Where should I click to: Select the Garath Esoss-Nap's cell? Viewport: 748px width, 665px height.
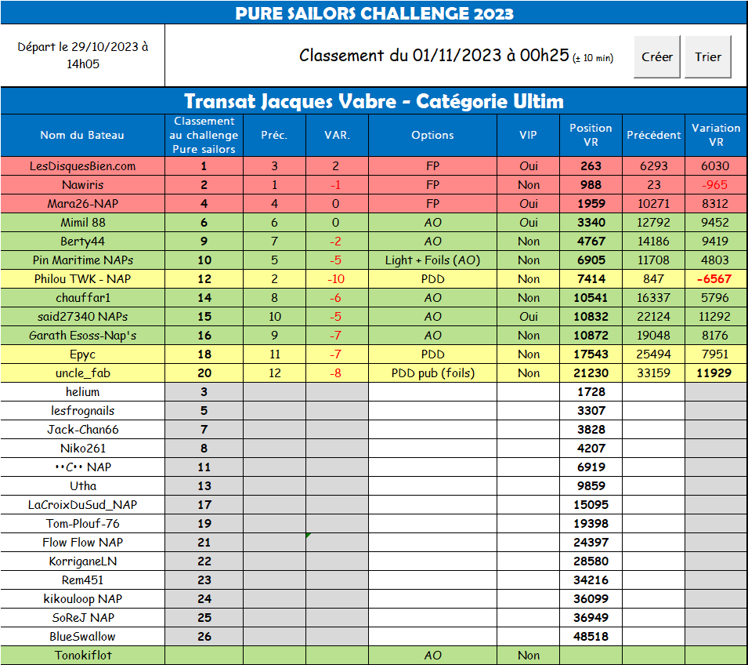[82, 336]
